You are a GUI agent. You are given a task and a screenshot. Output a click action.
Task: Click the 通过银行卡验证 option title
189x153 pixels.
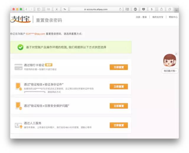tap(34, 65)
